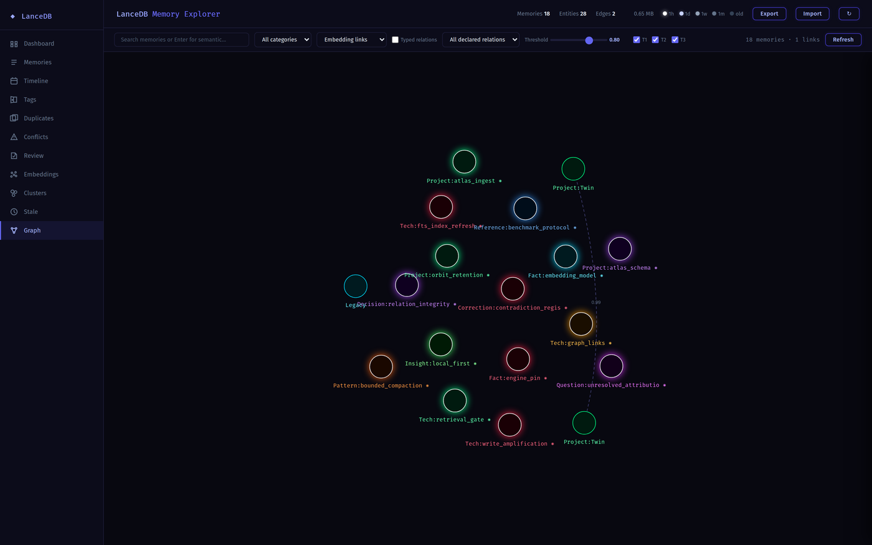Click the reload icon button beside Import
This screenshot has width=872, height=545.
tap(849, 14)
